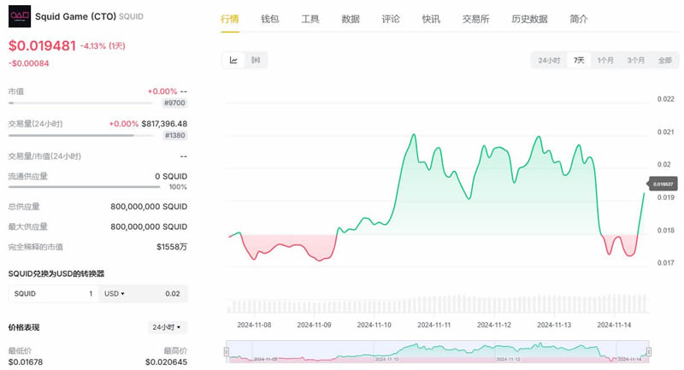Image resolution: width=684 pixels, height=370 pixels.
Task: Open the 快讯 tab
Action: coord(431,19)
